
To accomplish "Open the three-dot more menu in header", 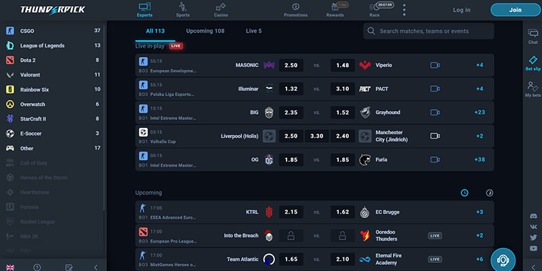I will coord(404,9).
